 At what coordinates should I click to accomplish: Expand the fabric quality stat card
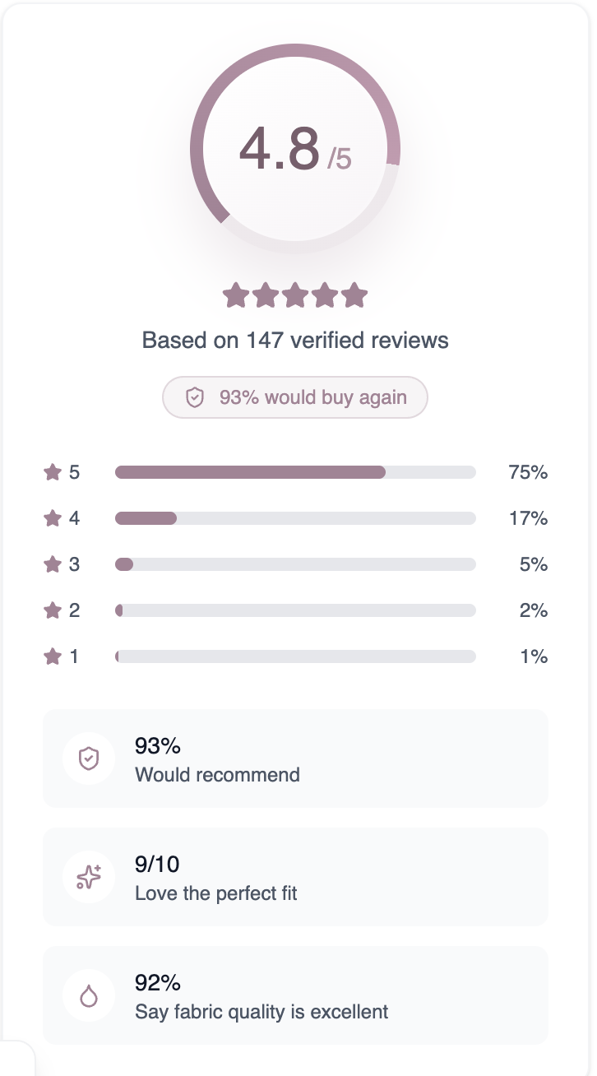coord(295,995)
